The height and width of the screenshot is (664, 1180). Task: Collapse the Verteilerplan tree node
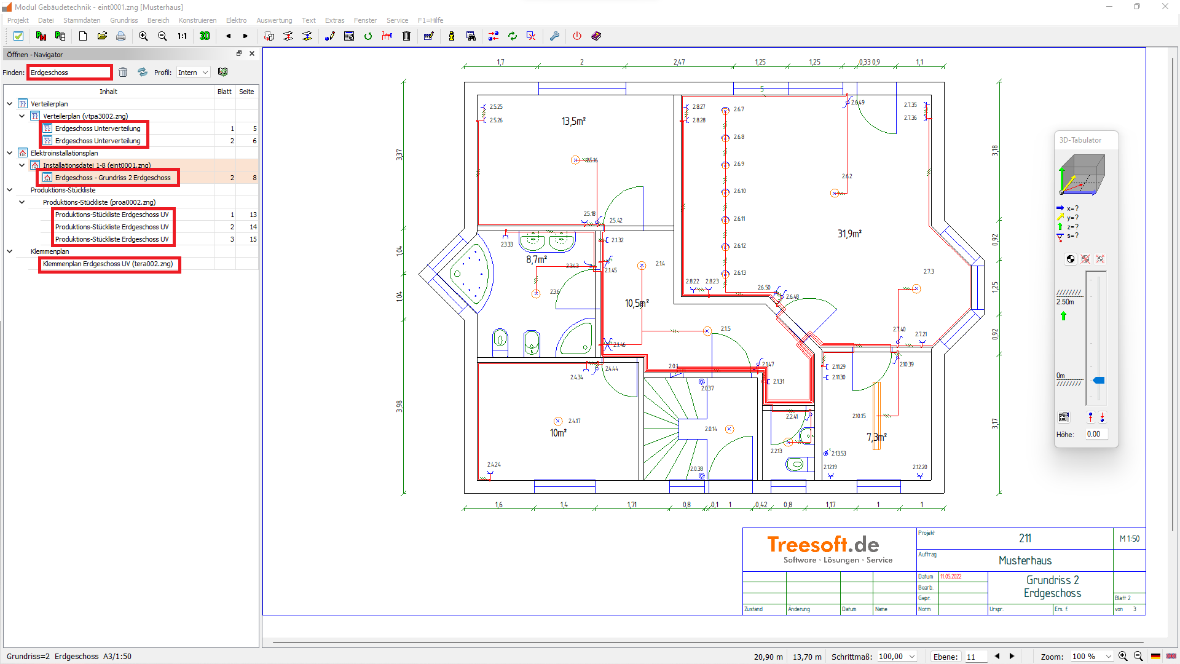(10, 104)
